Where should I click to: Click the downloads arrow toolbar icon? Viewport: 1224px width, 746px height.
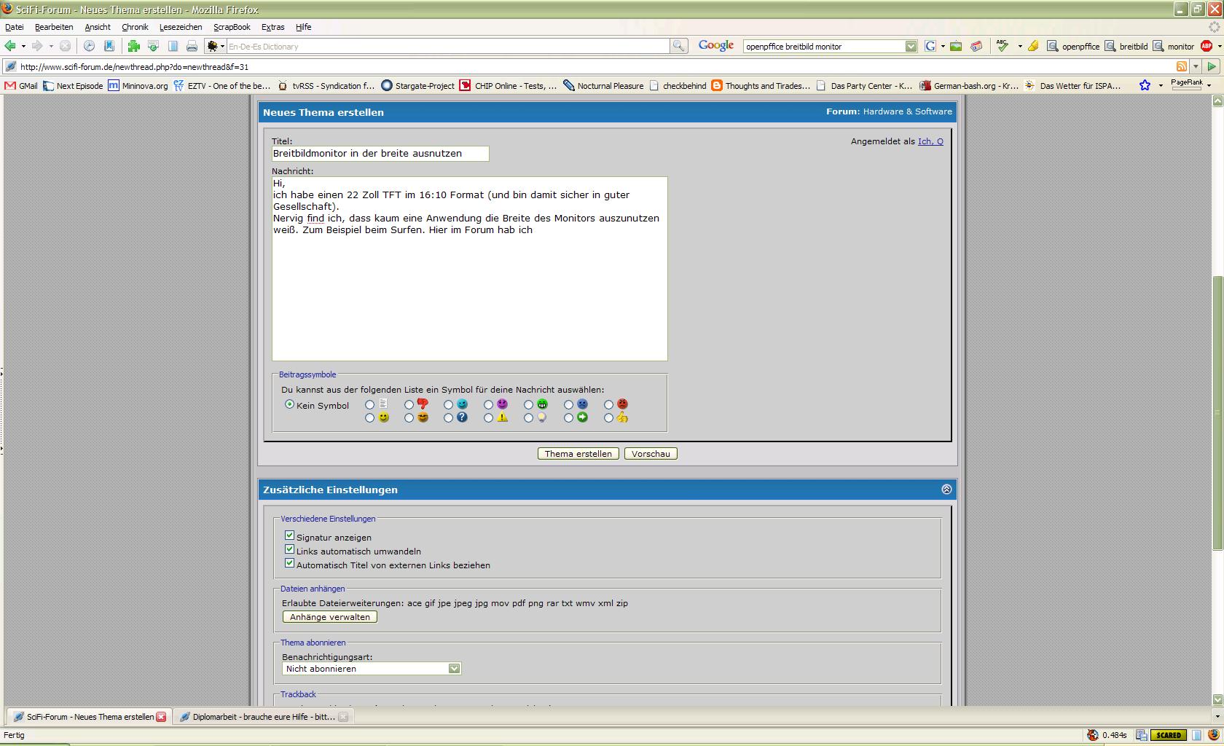click(153, 46)
